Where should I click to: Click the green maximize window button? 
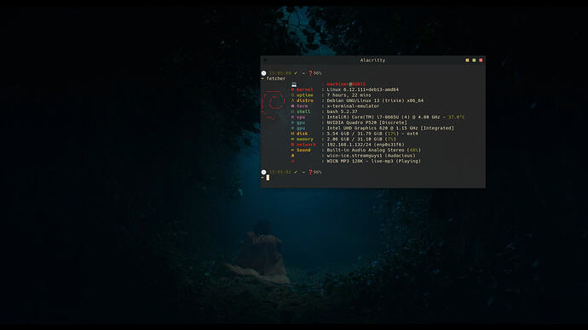click(474, 60)
